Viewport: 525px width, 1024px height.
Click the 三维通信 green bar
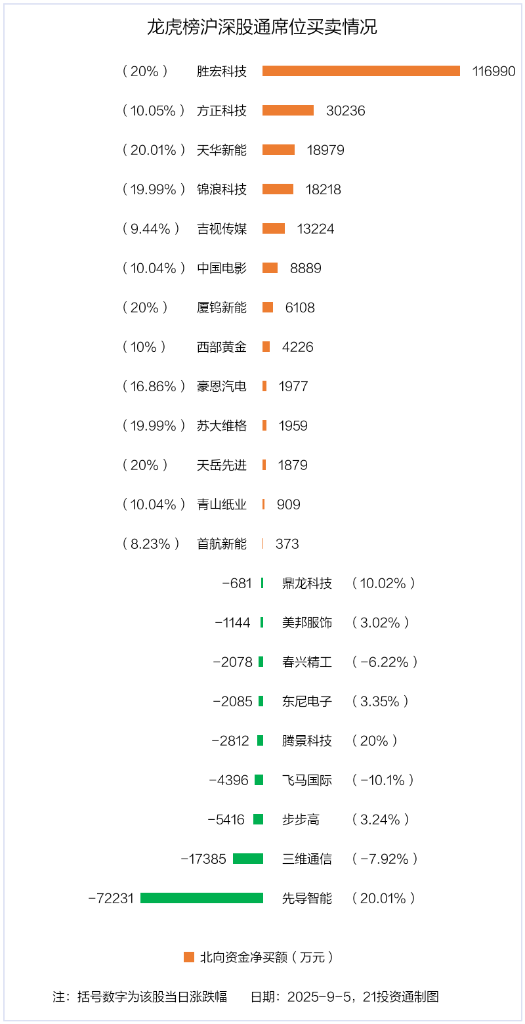pyautogui.click(x=248, y=859)
